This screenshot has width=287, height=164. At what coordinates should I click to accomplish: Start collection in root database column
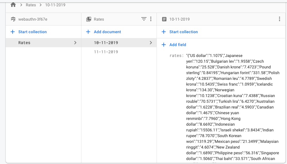coord(32,32)
